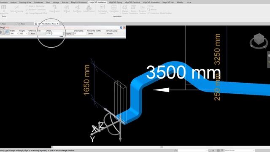Image resolution: width=270 pixels, height=152 pixels.
Task: Click the Change Segment Offset command
Action: pyautogui.click(x=36, y=13)
